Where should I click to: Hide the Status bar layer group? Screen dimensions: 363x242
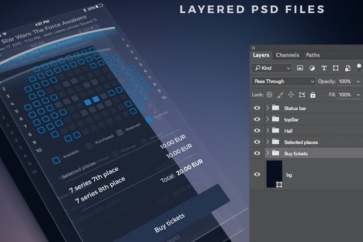(x=257, y=107)
